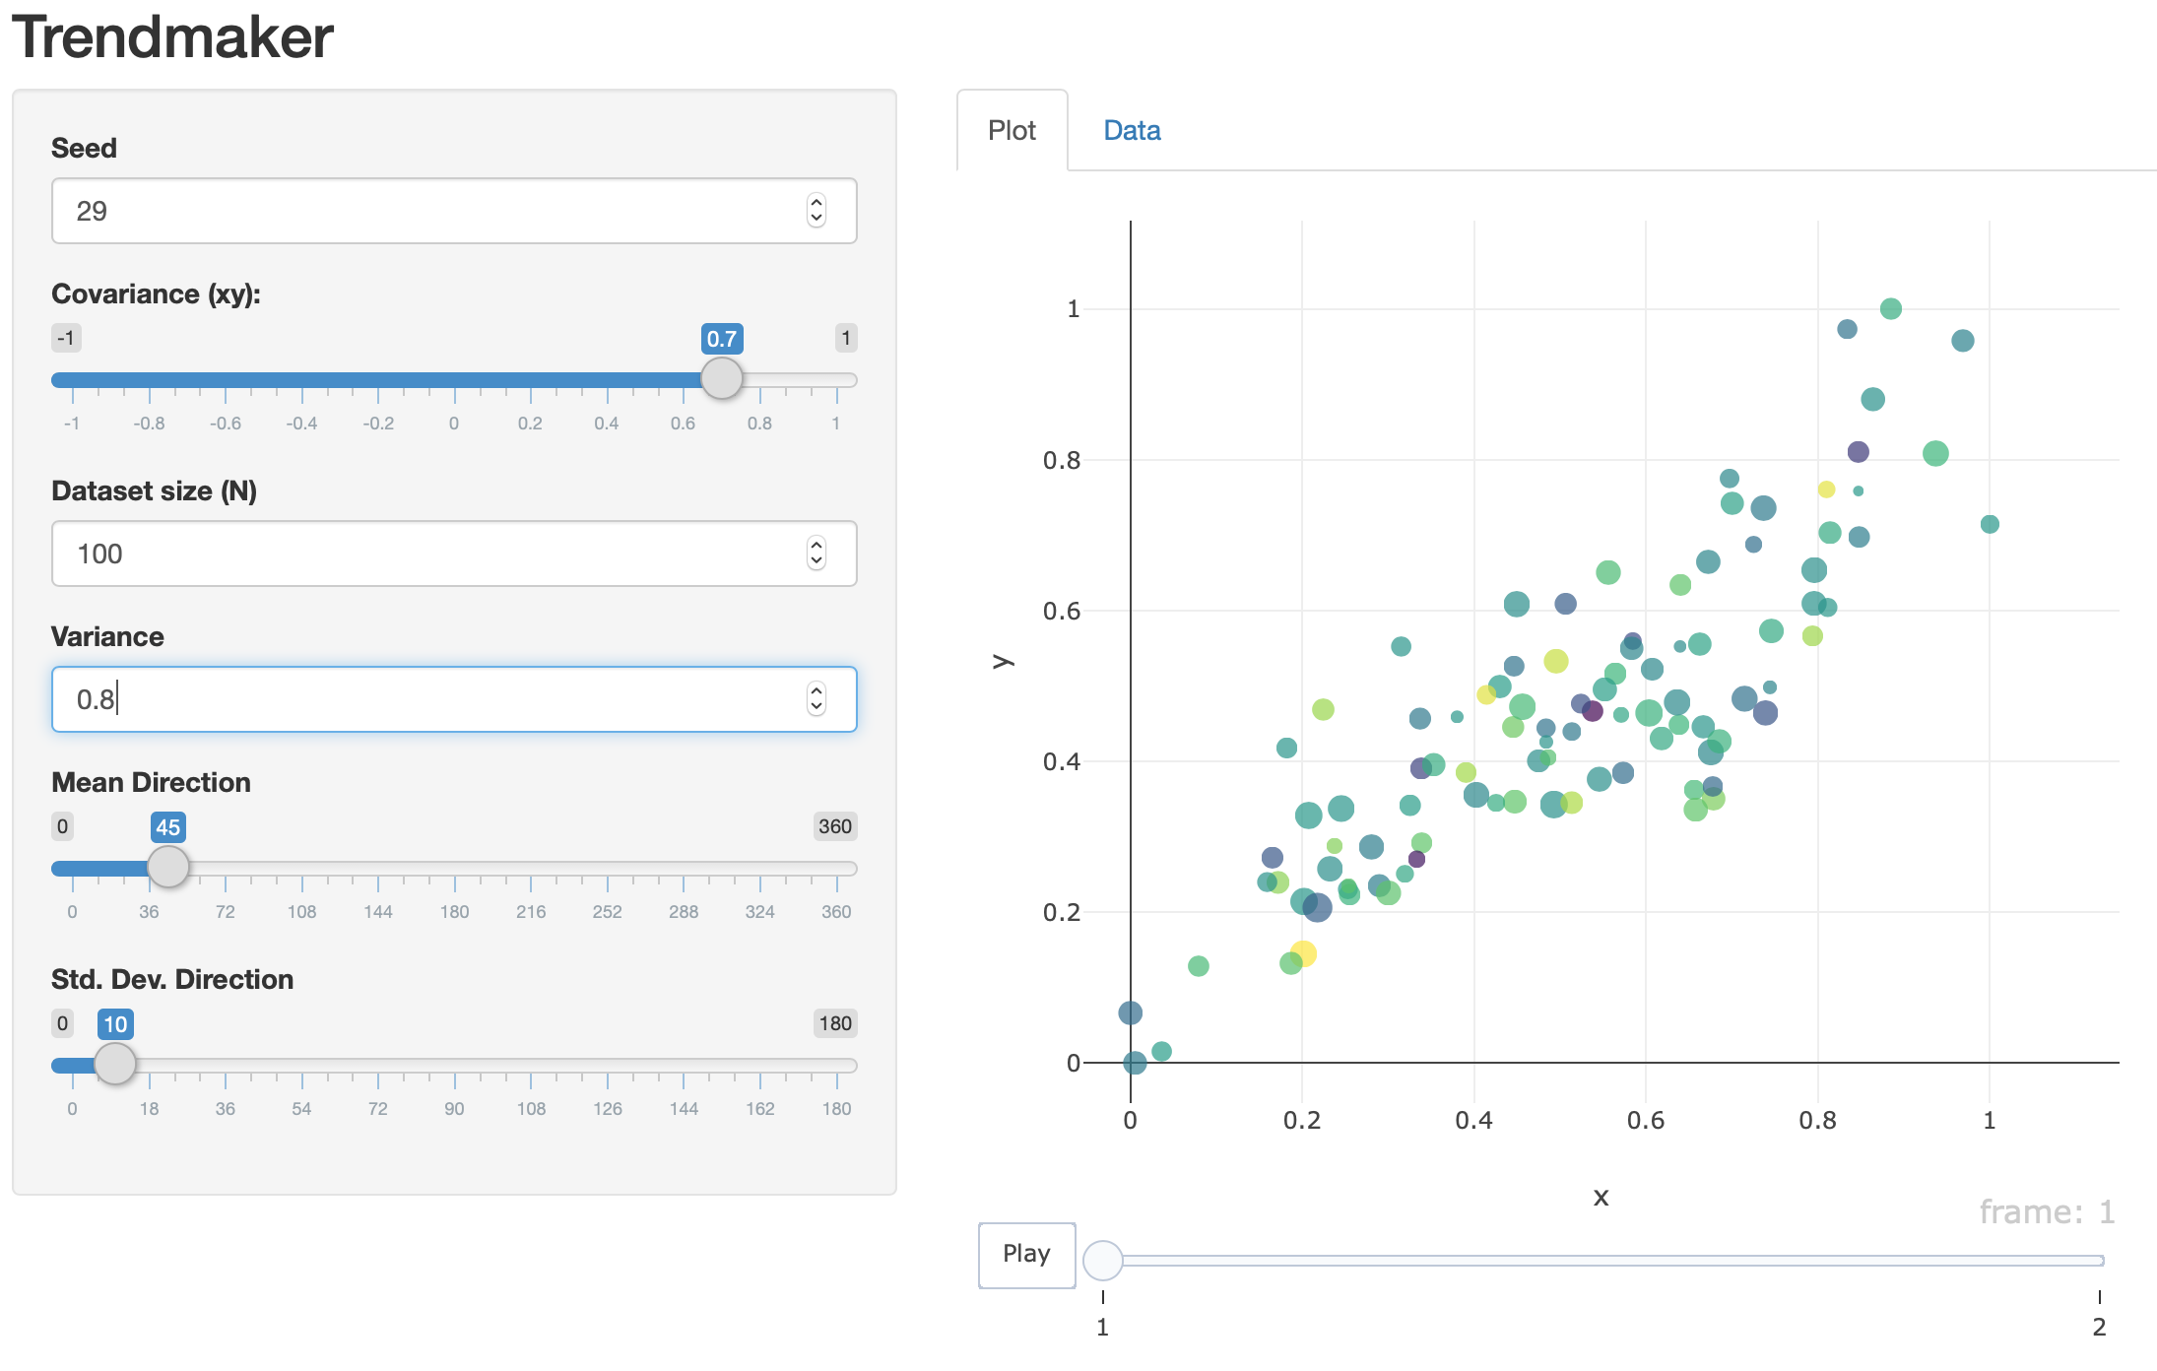The width and height of the screenshot is (2157, 1371).
Task: Switch to the Data tab
Action: click(x=1132, y=130)
